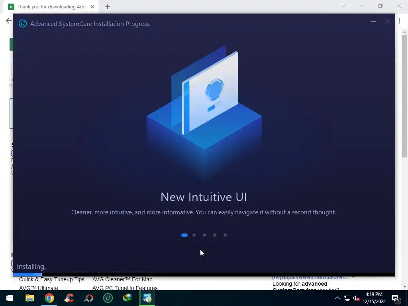Click the 'Installing.' status text
Screen dimensions: 408x306
(31, 267)
